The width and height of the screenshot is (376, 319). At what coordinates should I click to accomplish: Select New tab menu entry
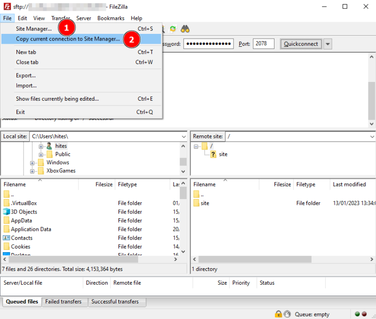(81, 52)
